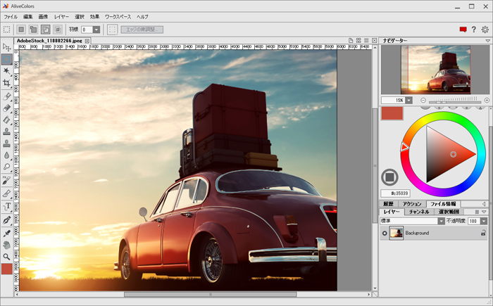This screenshot has height=306, width=493.
Task: Open the 画像 menu
Action: point(43,17)
